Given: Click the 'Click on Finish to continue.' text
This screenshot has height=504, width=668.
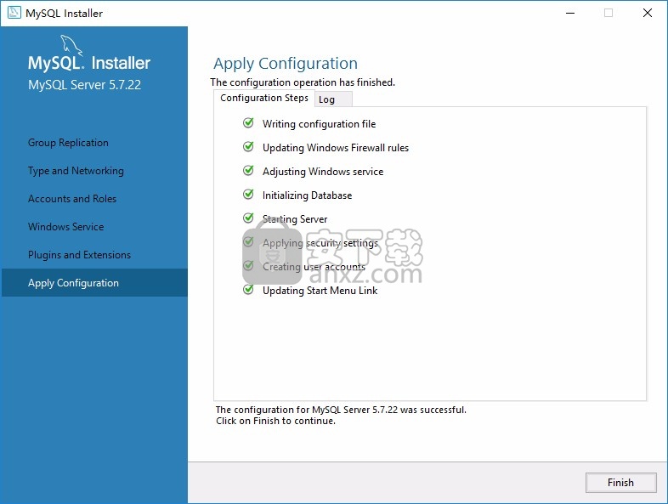Looking at the screenshot, I should click(x=275, y=421).
